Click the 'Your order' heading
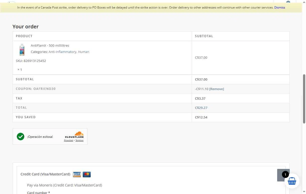Image resolution: width=306 pixels, height=194 pixels. pyautogui.click(x=26, y=27)
